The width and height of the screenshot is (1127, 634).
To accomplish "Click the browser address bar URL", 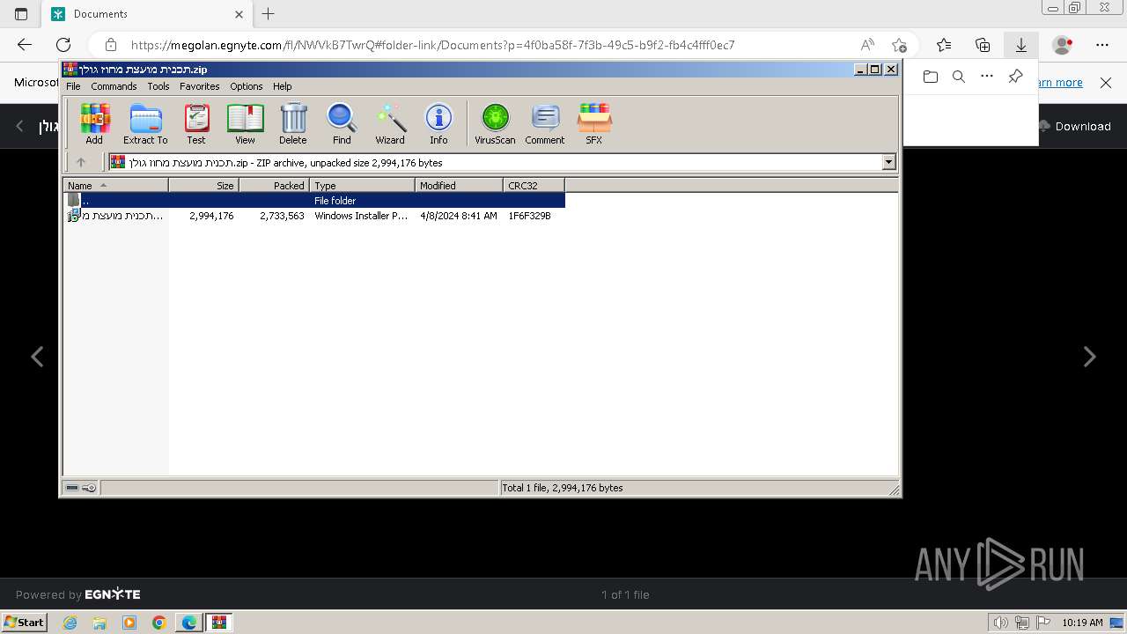I will [432, 45].
